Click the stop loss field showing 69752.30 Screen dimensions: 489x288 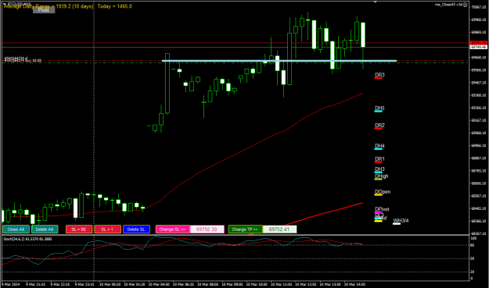coord(207,229)
